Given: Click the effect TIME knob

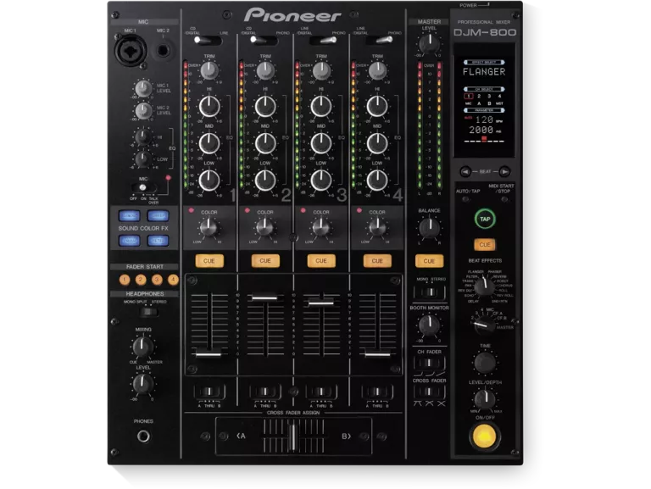Looking at the screenshot, I should click(x=485, y=363).
